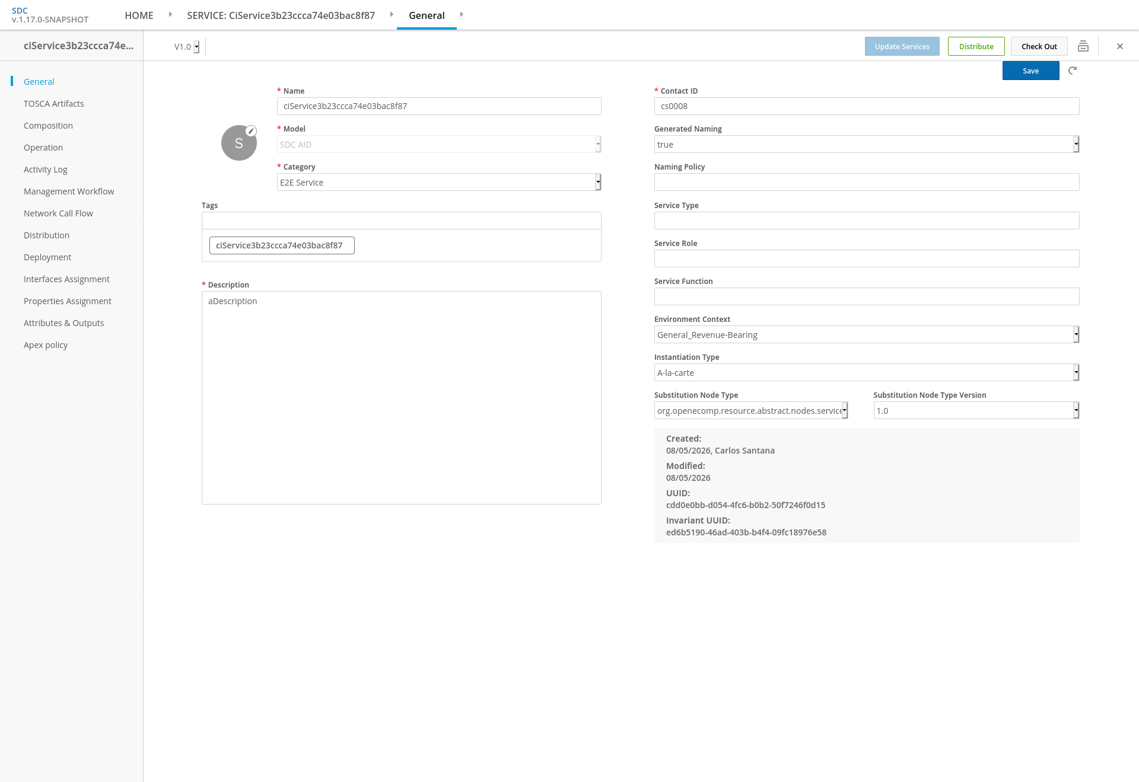1139x782 pixels.
Task: Expand breadcrumb arrow after General
Action: (462, 14)
